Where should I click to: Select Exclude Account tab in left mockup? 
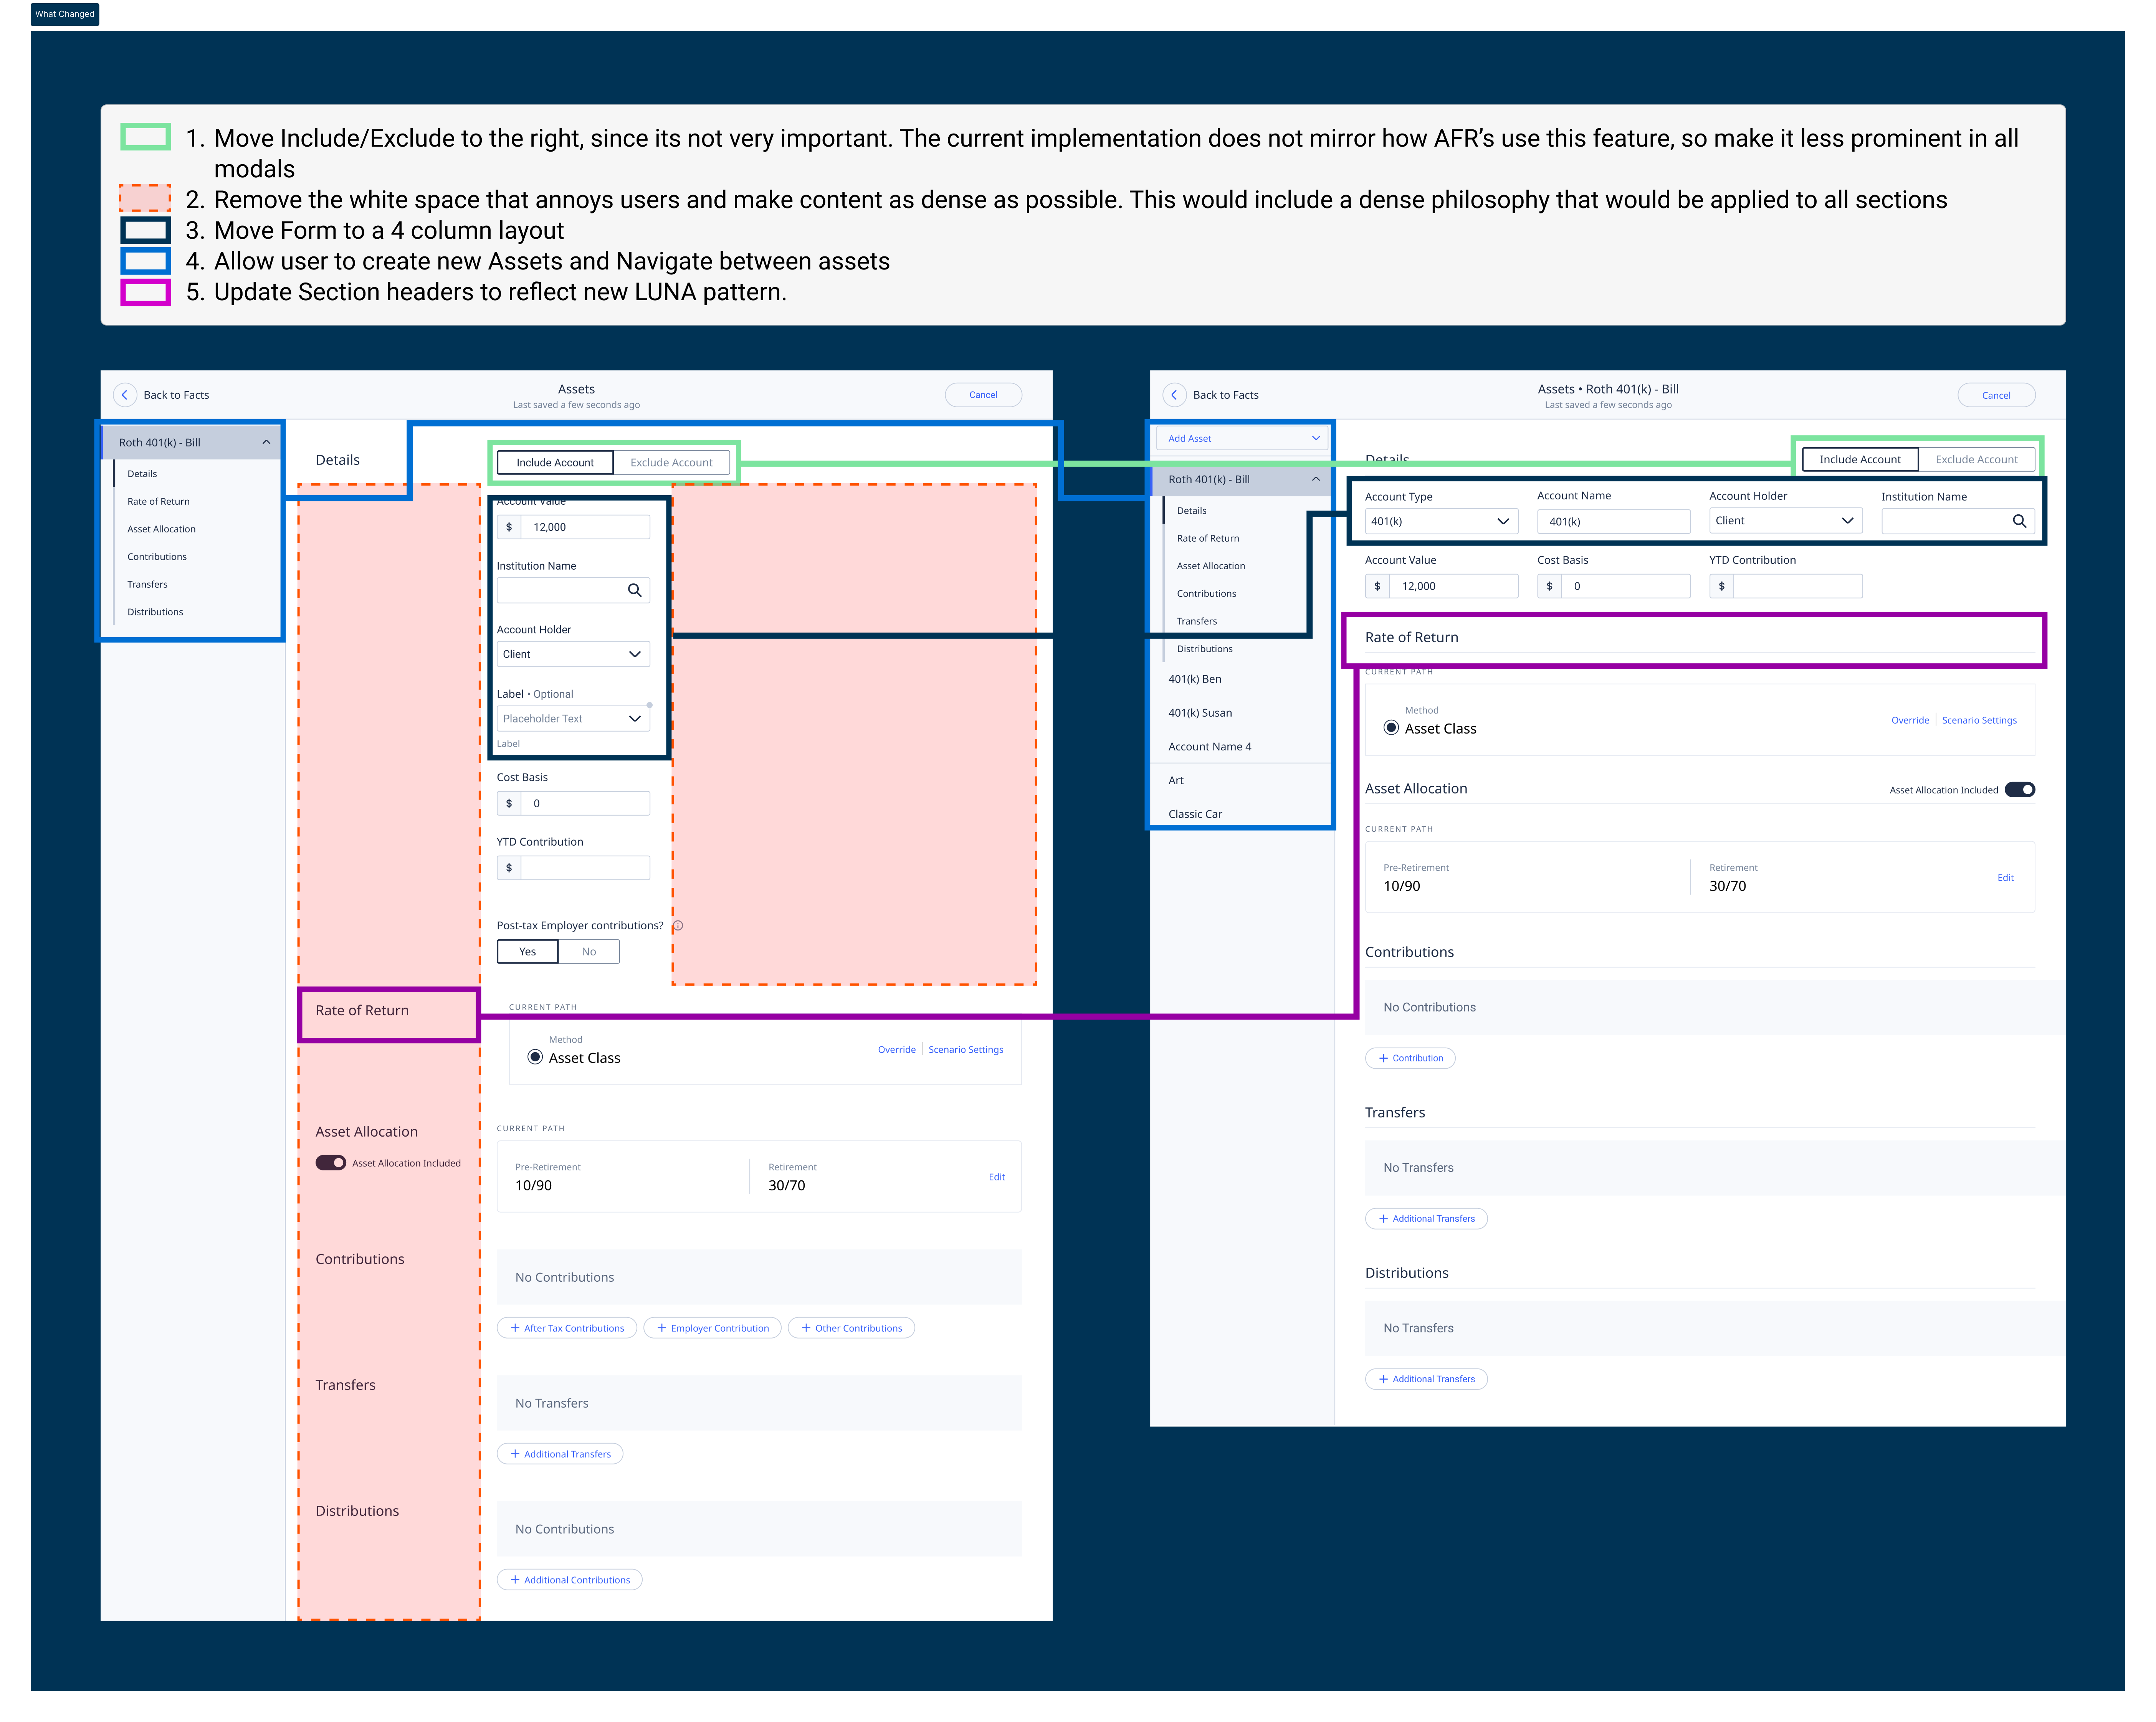671,462
